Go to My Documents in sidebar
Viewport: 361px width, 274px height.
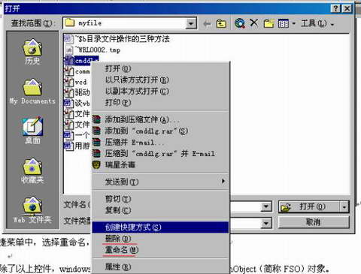32,92
